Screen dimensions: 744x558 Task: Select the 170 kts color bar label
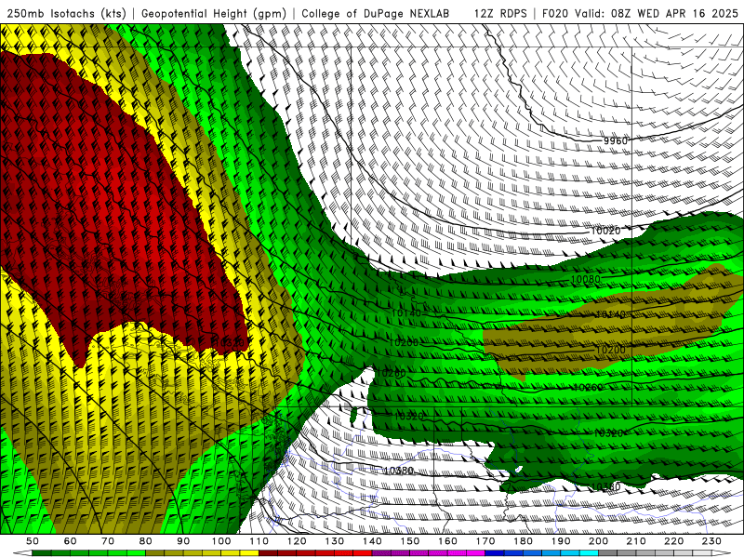click(485, 541)
